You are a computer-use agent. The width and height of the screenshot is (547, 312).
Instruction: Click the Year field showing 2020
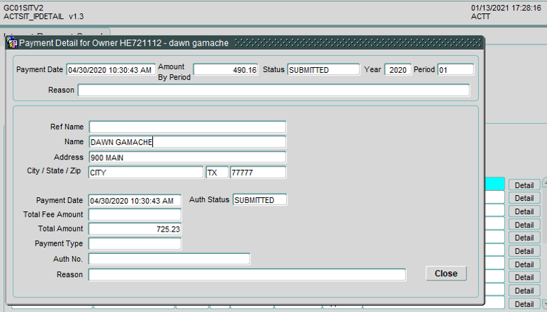point(398,70)
